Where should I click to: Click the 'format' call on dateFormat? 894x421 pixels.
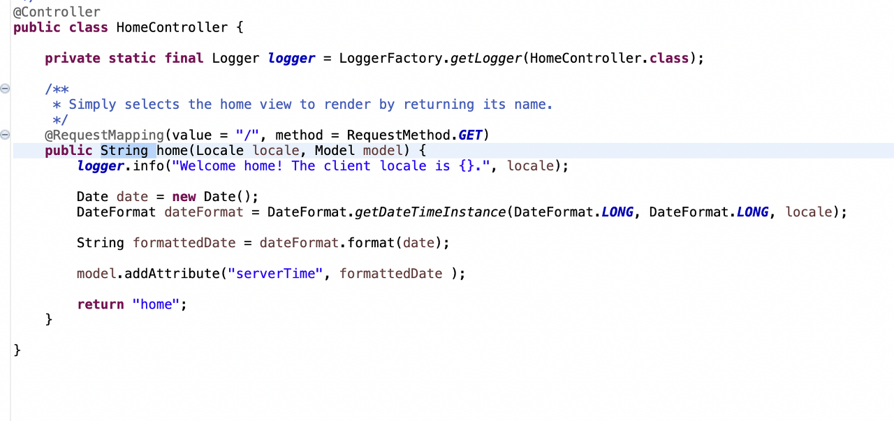(371, 242)
